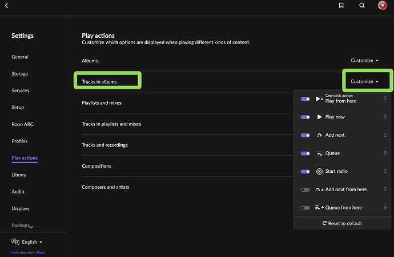Open the Roon ARC settings section

coord(22,124)
